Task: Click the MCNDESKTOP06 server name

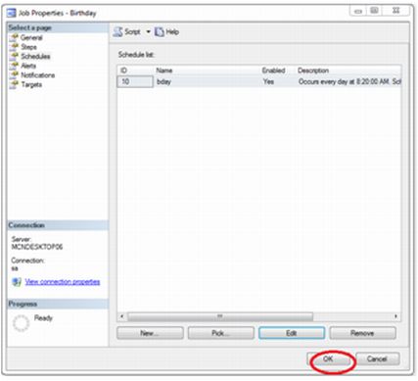Action: (37, 247)
